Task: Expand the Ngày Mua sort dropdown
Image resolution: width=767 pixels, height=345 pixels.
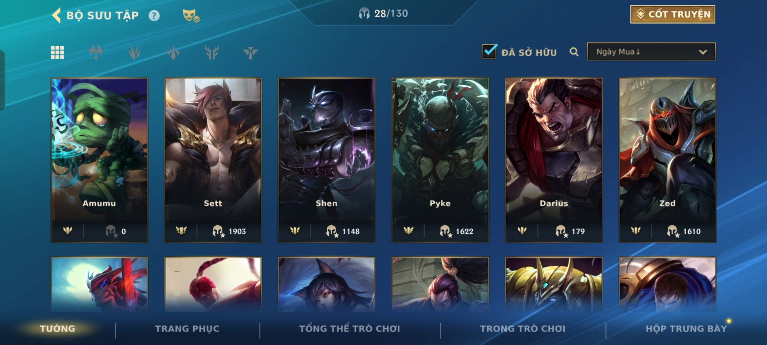Action: [x=651, y=52]
